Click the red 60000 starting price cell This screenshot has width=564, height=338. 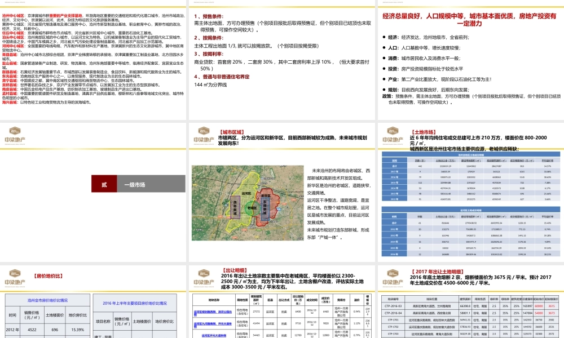point(539,306)
